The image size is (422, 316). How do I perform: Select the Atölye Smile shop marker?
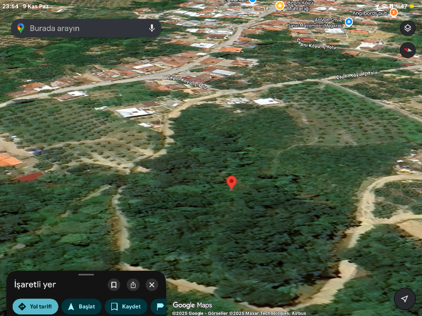pos(349,22)
